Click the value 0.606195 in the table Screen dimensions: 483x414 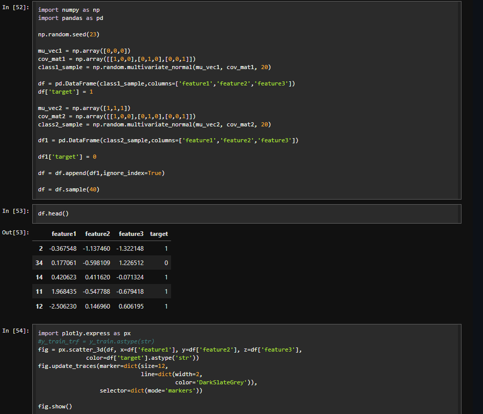point(131,306)
